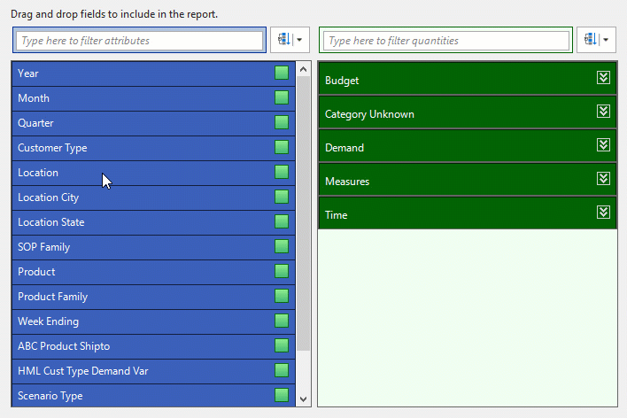Expand the Demand quantity group
Screen dimensions: 627x418
pyautogui.click(x=603, y=145)
